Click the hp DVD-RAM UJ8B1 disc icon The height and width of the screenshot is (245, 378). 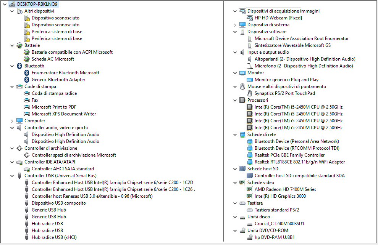tap(250, 237)
